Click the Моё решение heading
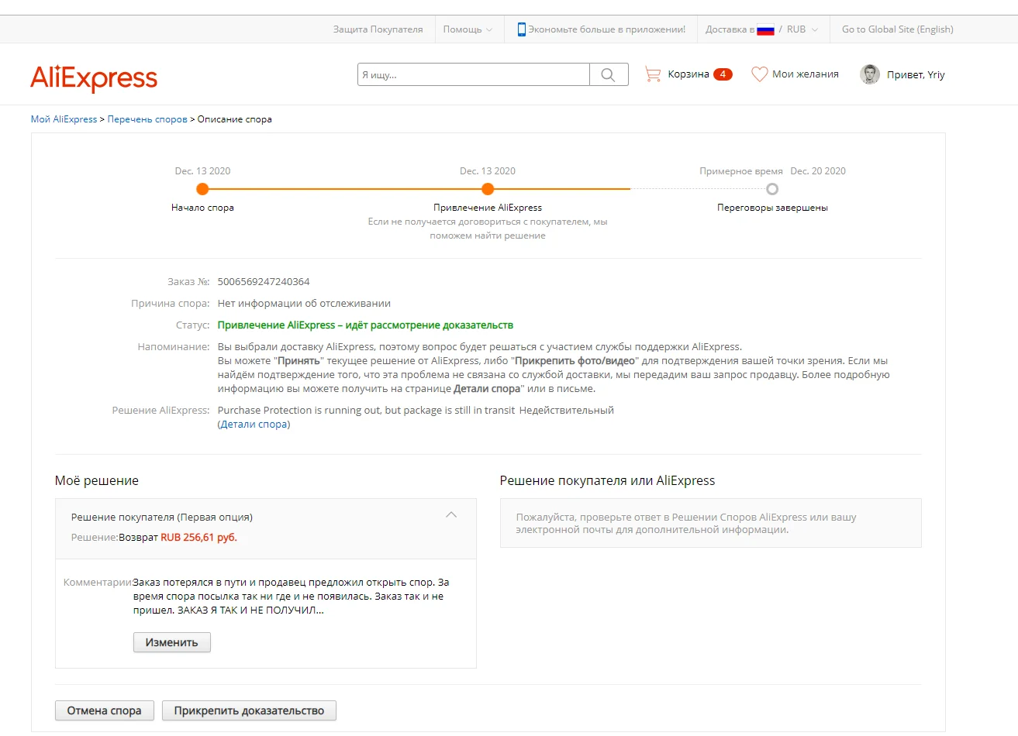Image resolution: width=1018 pixels, height=736 pixels. (x=97, y=480)
